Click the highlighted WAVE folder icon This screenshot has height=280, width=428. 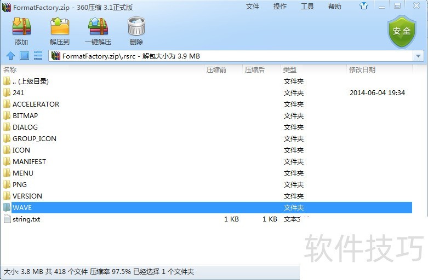point(7,207)
